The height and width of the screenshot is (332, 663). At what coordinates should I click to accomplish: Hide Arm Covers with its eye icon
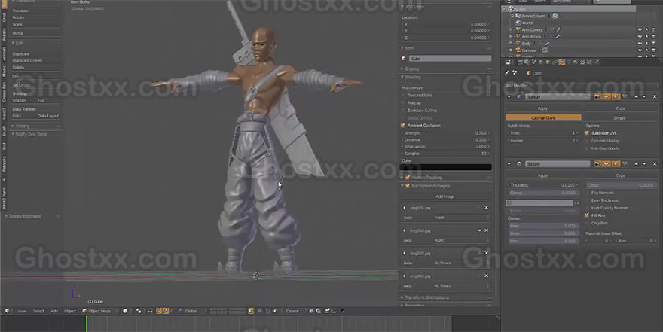(640, 30)
